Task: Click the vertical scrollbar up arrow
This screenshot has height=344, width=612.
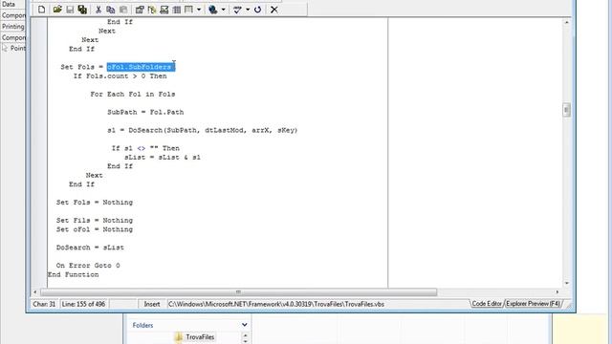Action: pos(567,23)
